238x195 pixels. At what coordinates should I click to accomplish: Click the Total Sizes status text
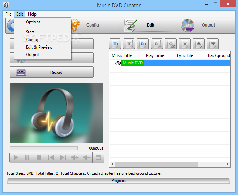coord(84,173)
